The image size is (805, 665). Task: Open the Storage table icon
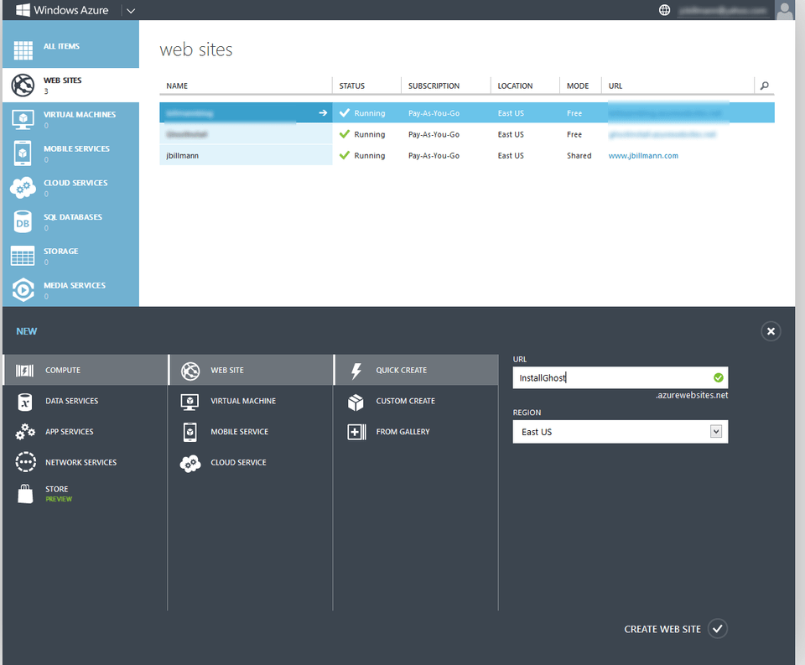(x=23, y=256)
